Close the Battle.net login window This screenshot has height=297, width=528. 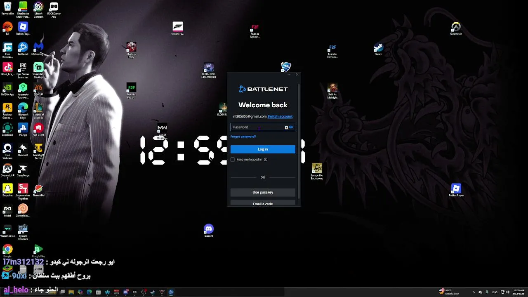click(297, 75)
